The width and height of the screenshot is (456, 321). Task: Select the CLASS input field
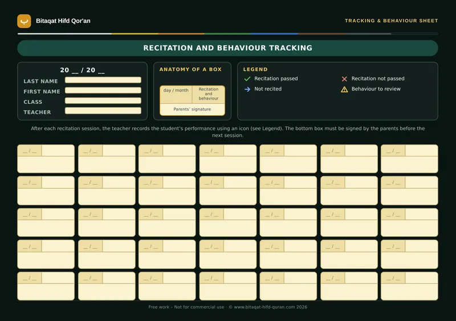(103, 101)
